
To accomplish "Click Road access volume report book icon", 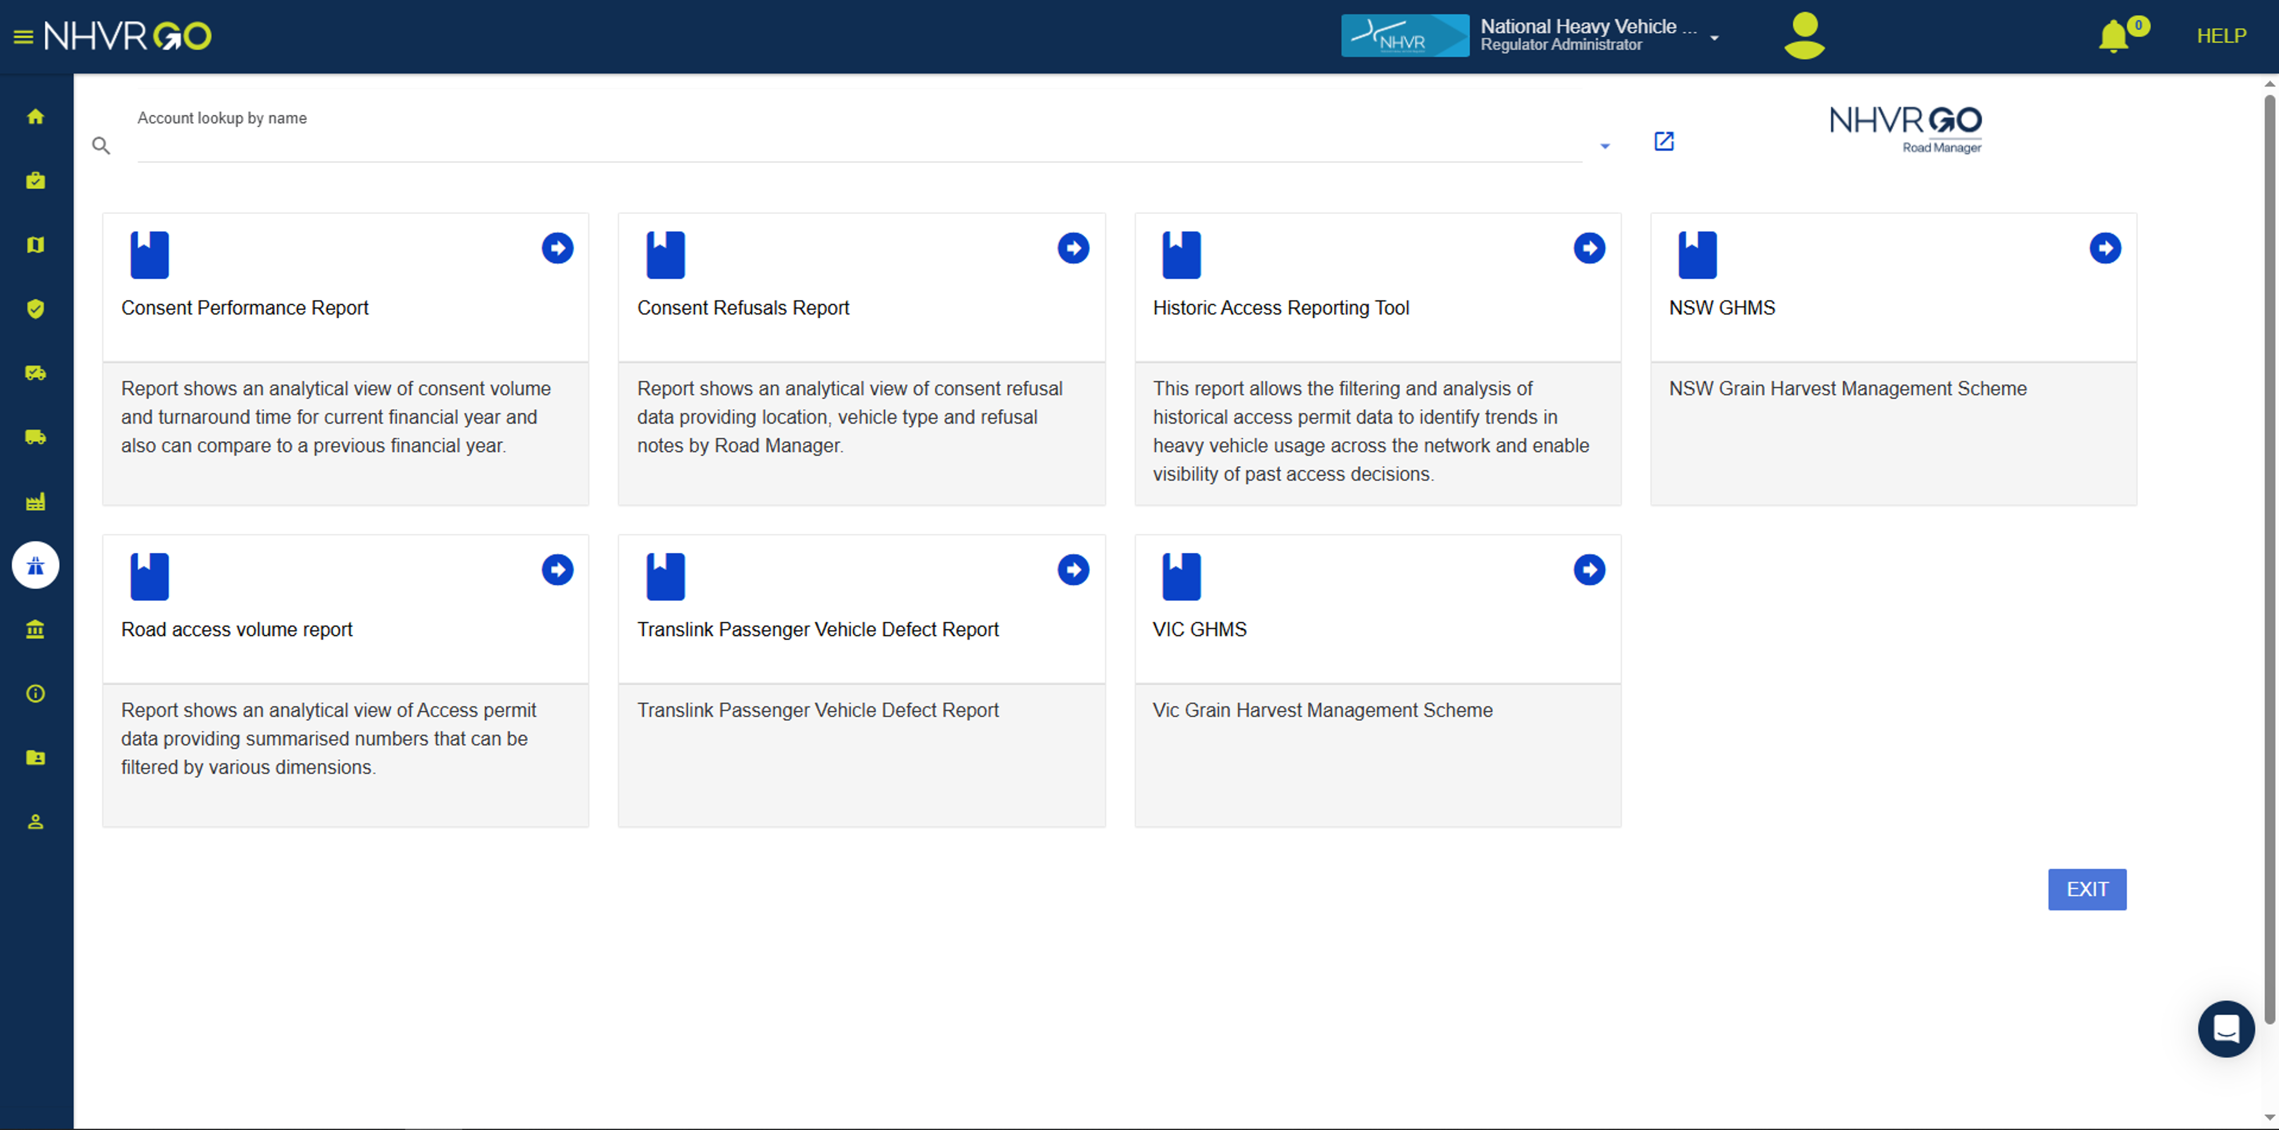I will (x=150, y=577).
